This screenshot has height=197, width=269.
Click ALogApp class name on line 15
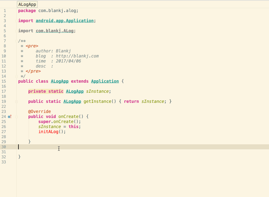[60, 81]
